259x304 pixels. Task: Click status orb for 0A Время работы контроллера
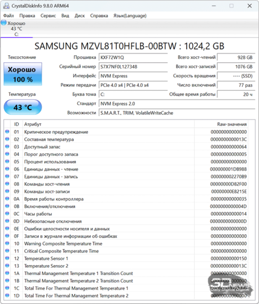7,199
